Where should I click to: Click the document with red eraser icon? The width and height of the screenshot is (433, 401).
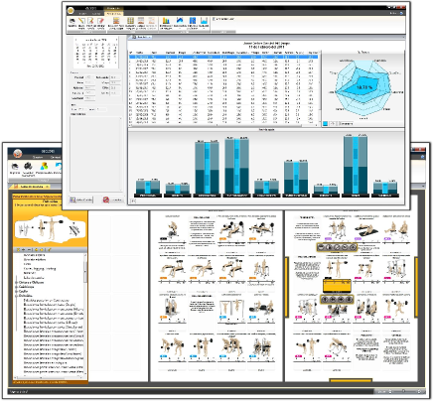click(100, 21)
